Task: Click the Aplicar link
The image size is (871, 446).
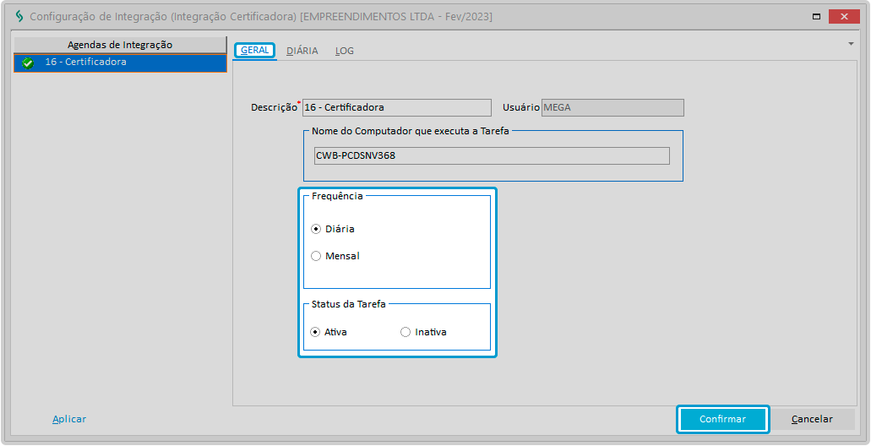Action: 69,419
